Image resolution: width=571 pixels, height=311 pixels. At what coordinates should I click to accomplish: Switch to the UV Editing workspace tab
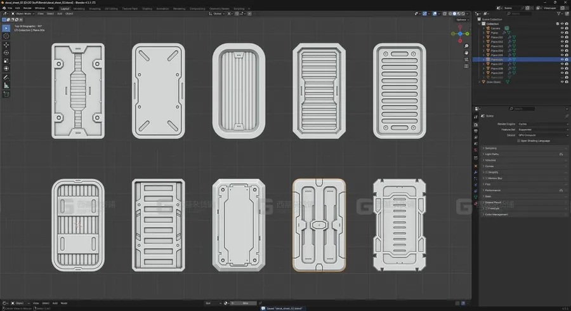click(112, 8)
